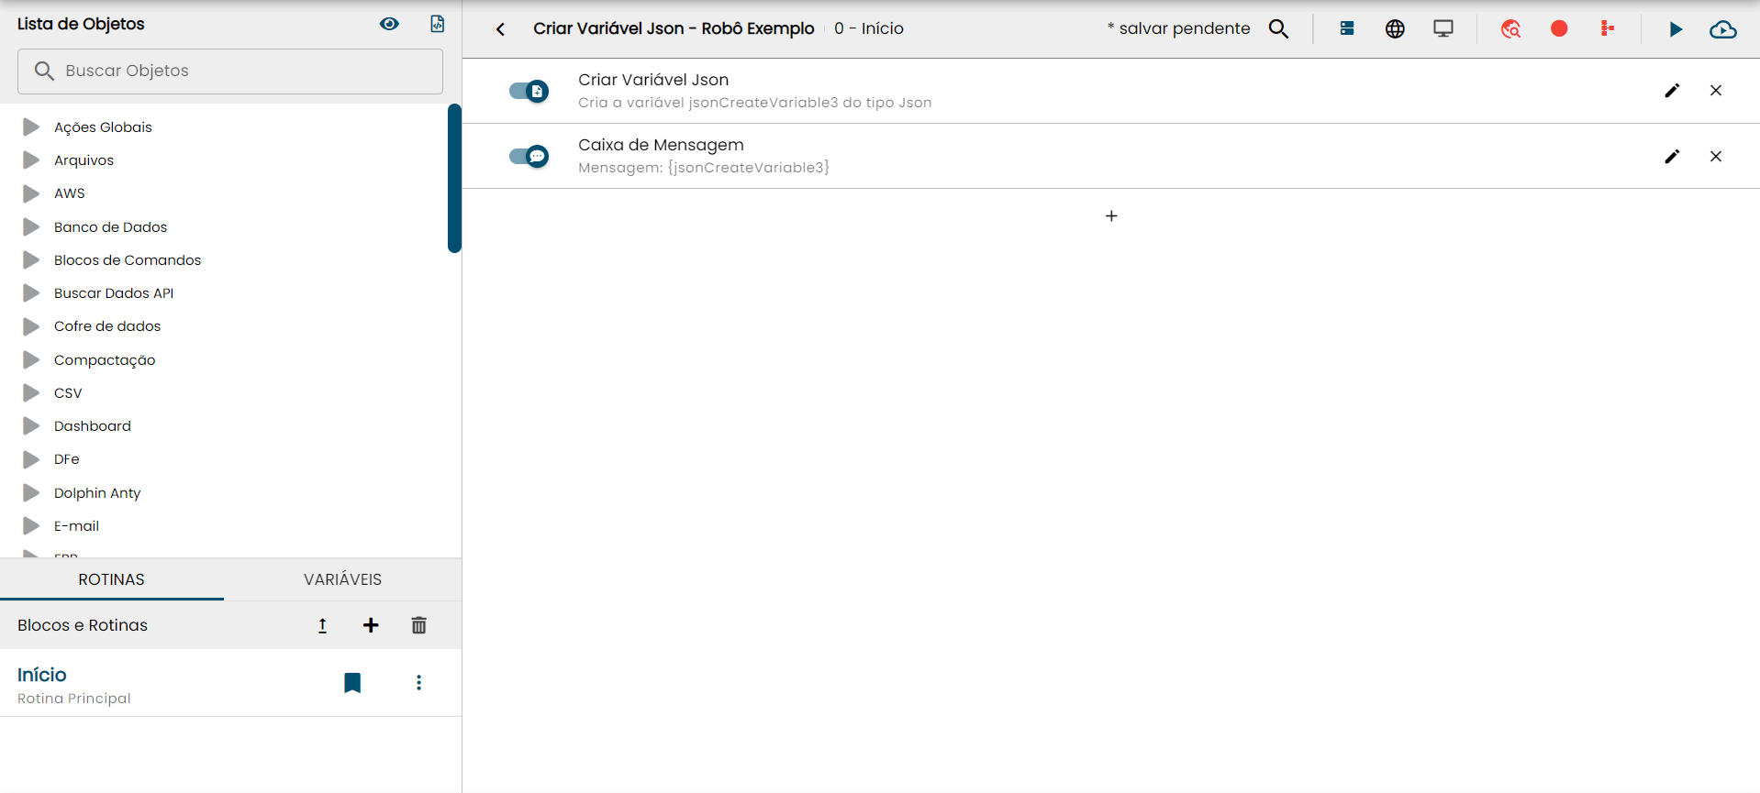
Task: Disable the Caixa de Mensagem toggle
Action: (529, 157)
